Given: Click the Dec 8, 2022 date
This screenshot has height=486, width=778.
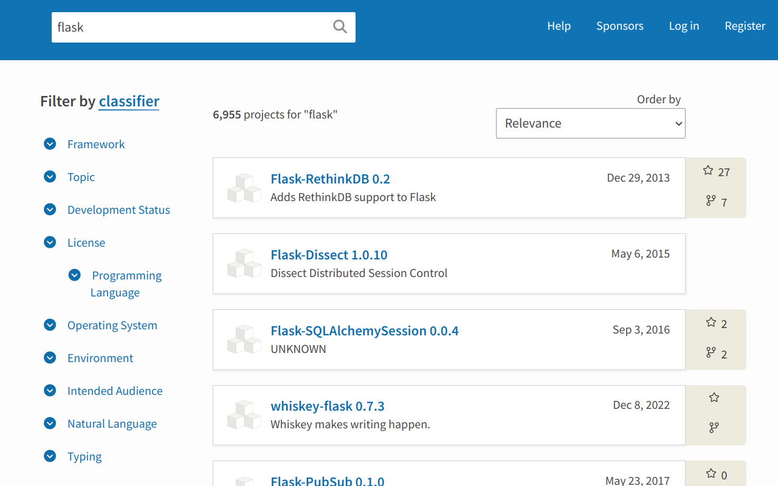Looking at the screenshot, I should pyautogui.click(x=641, y=405).
